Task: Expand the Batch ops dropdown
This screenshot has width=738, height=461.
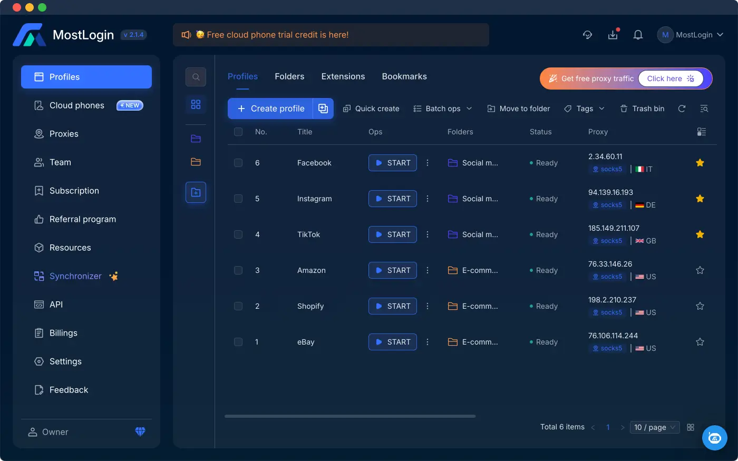Action: point(443,109)
